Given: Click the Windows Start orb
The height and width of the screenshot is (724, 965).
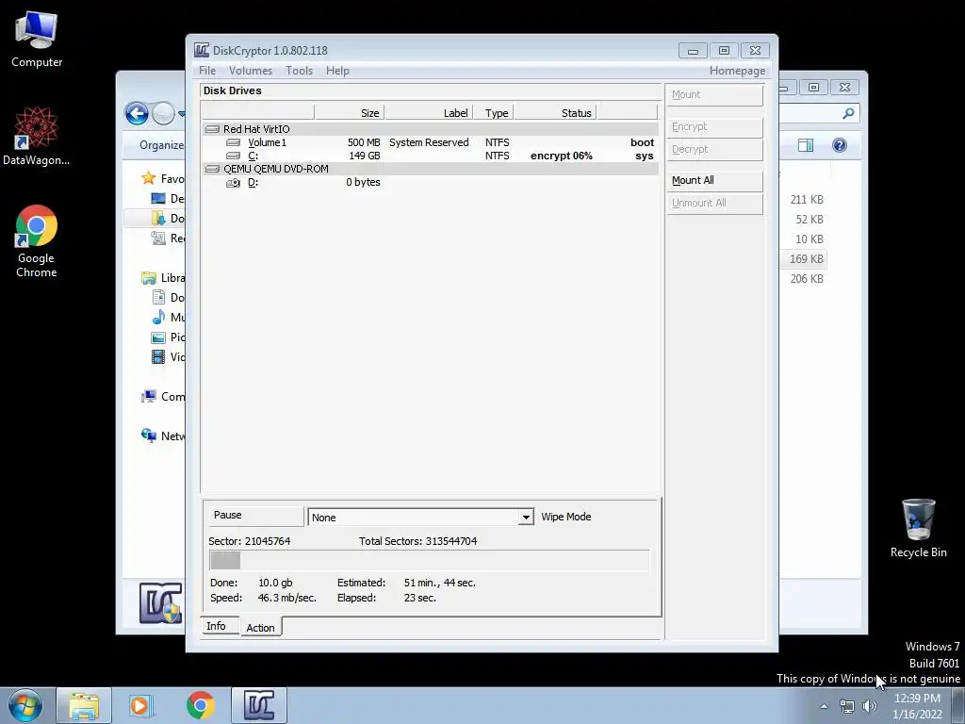Looking at the screenshot, I should coord(25,705).
